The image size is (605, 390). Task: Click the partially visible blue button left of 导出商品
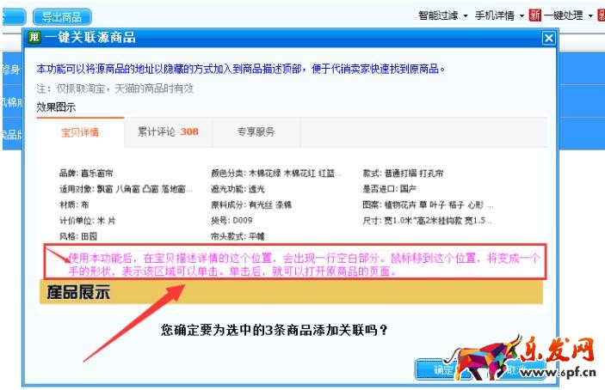(14, 17)
